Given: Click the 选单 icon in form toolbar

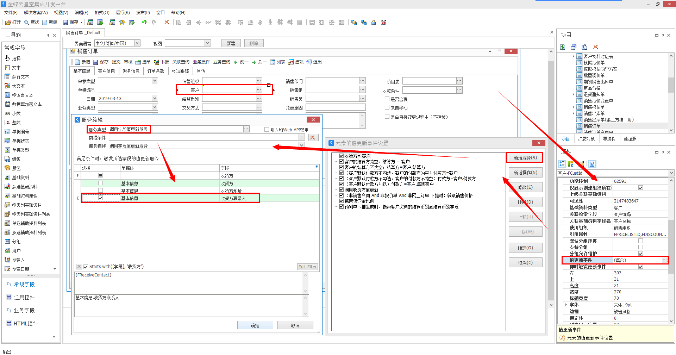Looking at the screenshot, I should coord(138,62).
